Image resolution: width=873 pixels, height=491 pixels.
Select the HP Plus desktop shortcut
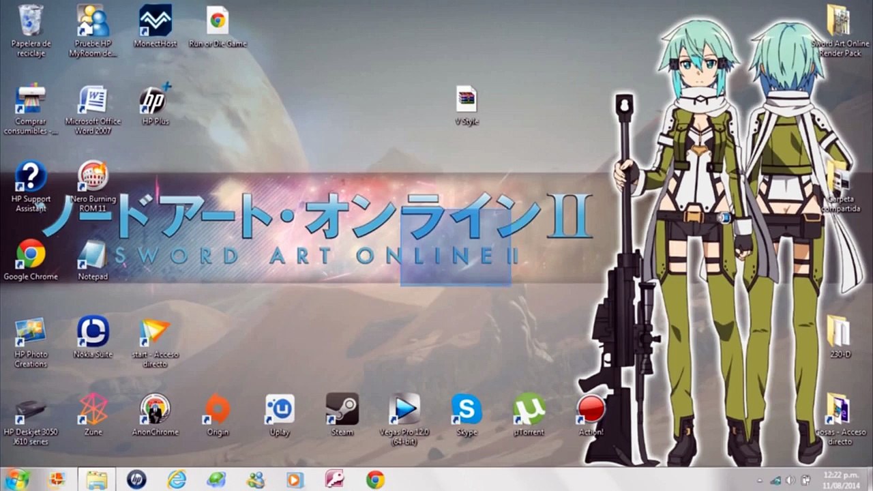pyautogui.click(x=156, y=104)
